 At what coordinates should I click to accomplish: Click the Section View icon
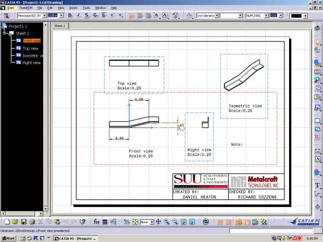(318, 72)
